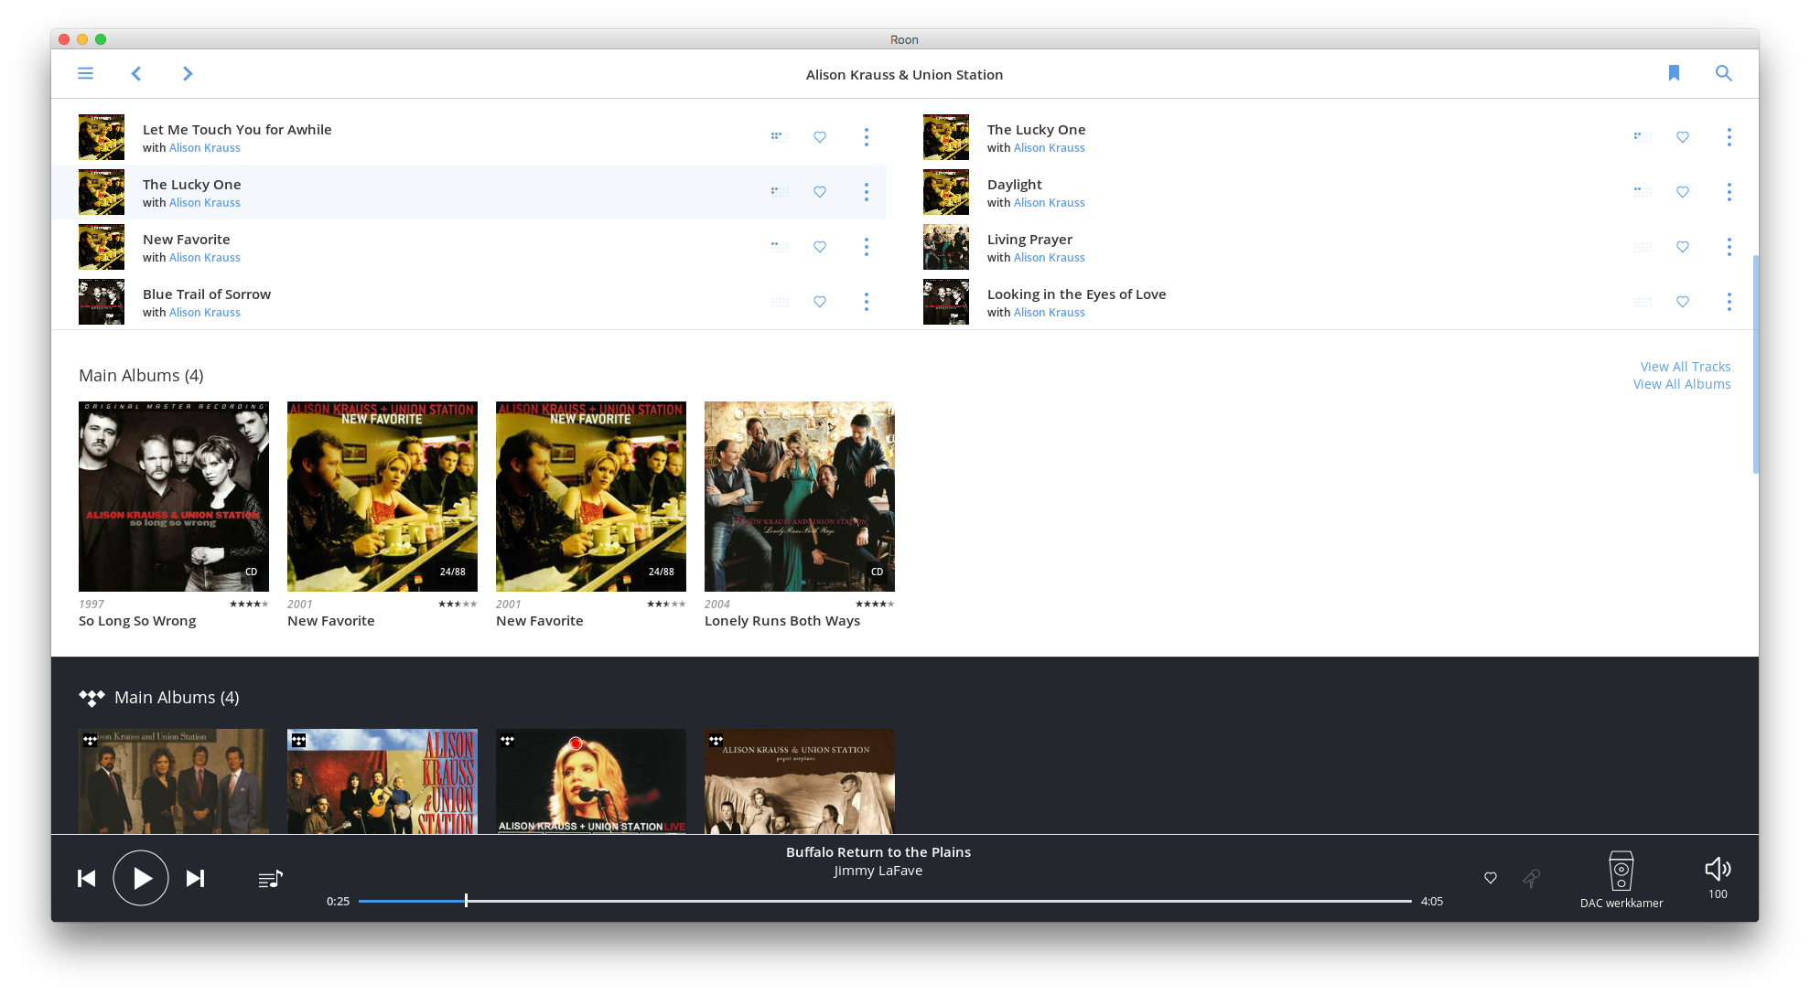Select Buffalo Return to the Plains title

(x=878, y=852)
